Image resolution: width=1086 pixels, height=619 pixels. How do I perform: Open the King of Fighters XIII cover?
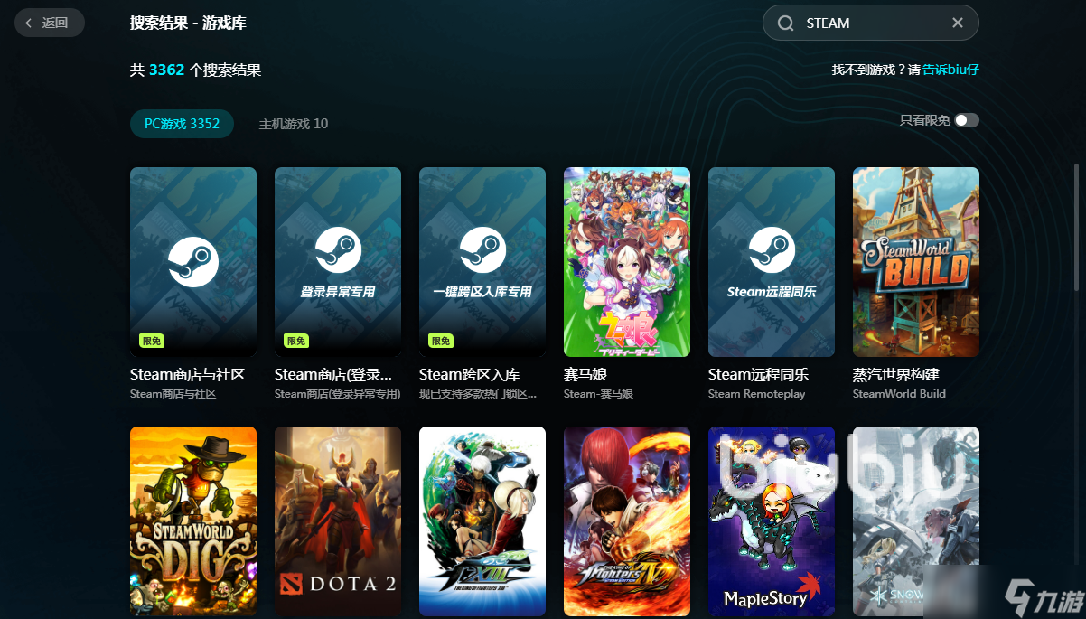tap(482, 520)
